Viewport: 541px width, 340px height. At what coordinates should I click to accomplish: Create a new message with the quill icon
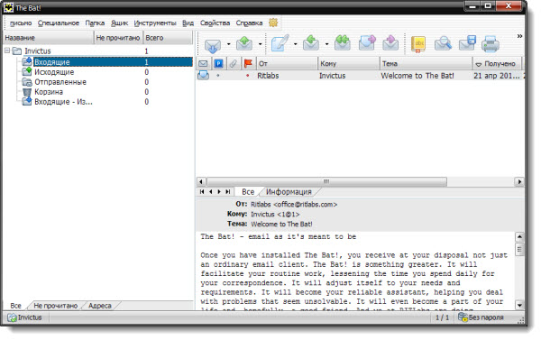(280, 43)
